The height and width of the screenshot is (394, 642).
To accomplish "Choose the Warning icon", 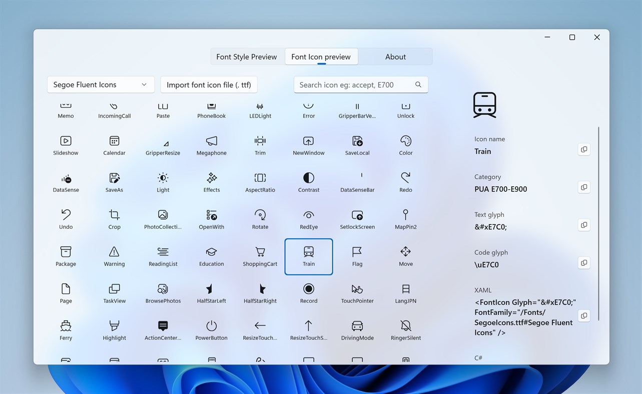I will 114,257.
